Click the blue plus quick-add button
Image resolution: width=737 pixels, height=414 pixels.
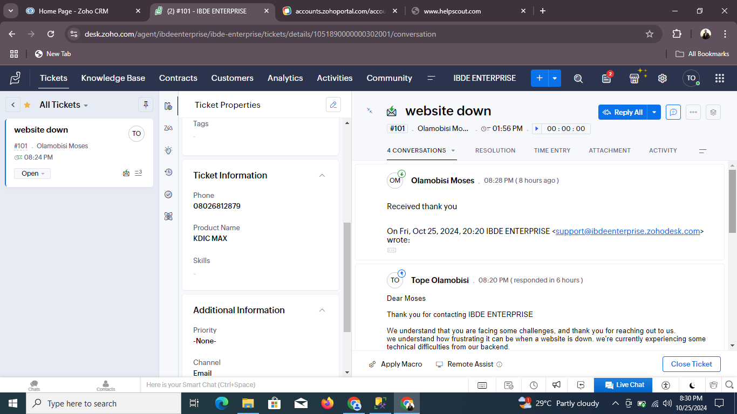pos(540,78)
